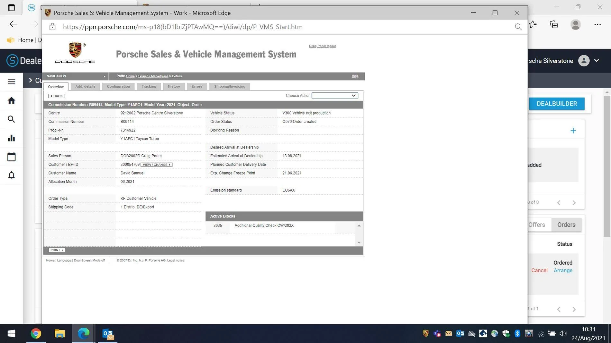
Task: Click VIEW / CHANGE next to the customer ID
Action: coord(156,165)
